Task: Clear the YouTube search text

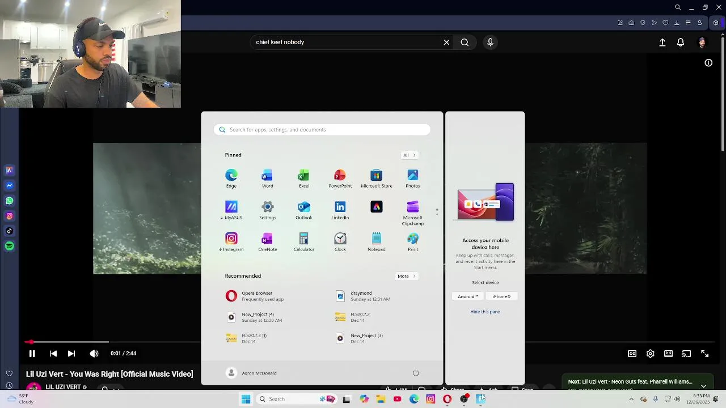Action: click(446, 42)
